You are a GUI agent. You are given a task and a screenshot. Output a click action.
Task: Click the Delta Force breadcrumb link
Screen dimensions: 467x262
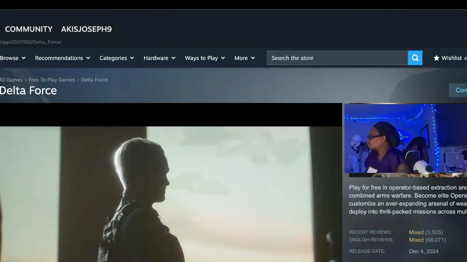click(x=94, y=80)
